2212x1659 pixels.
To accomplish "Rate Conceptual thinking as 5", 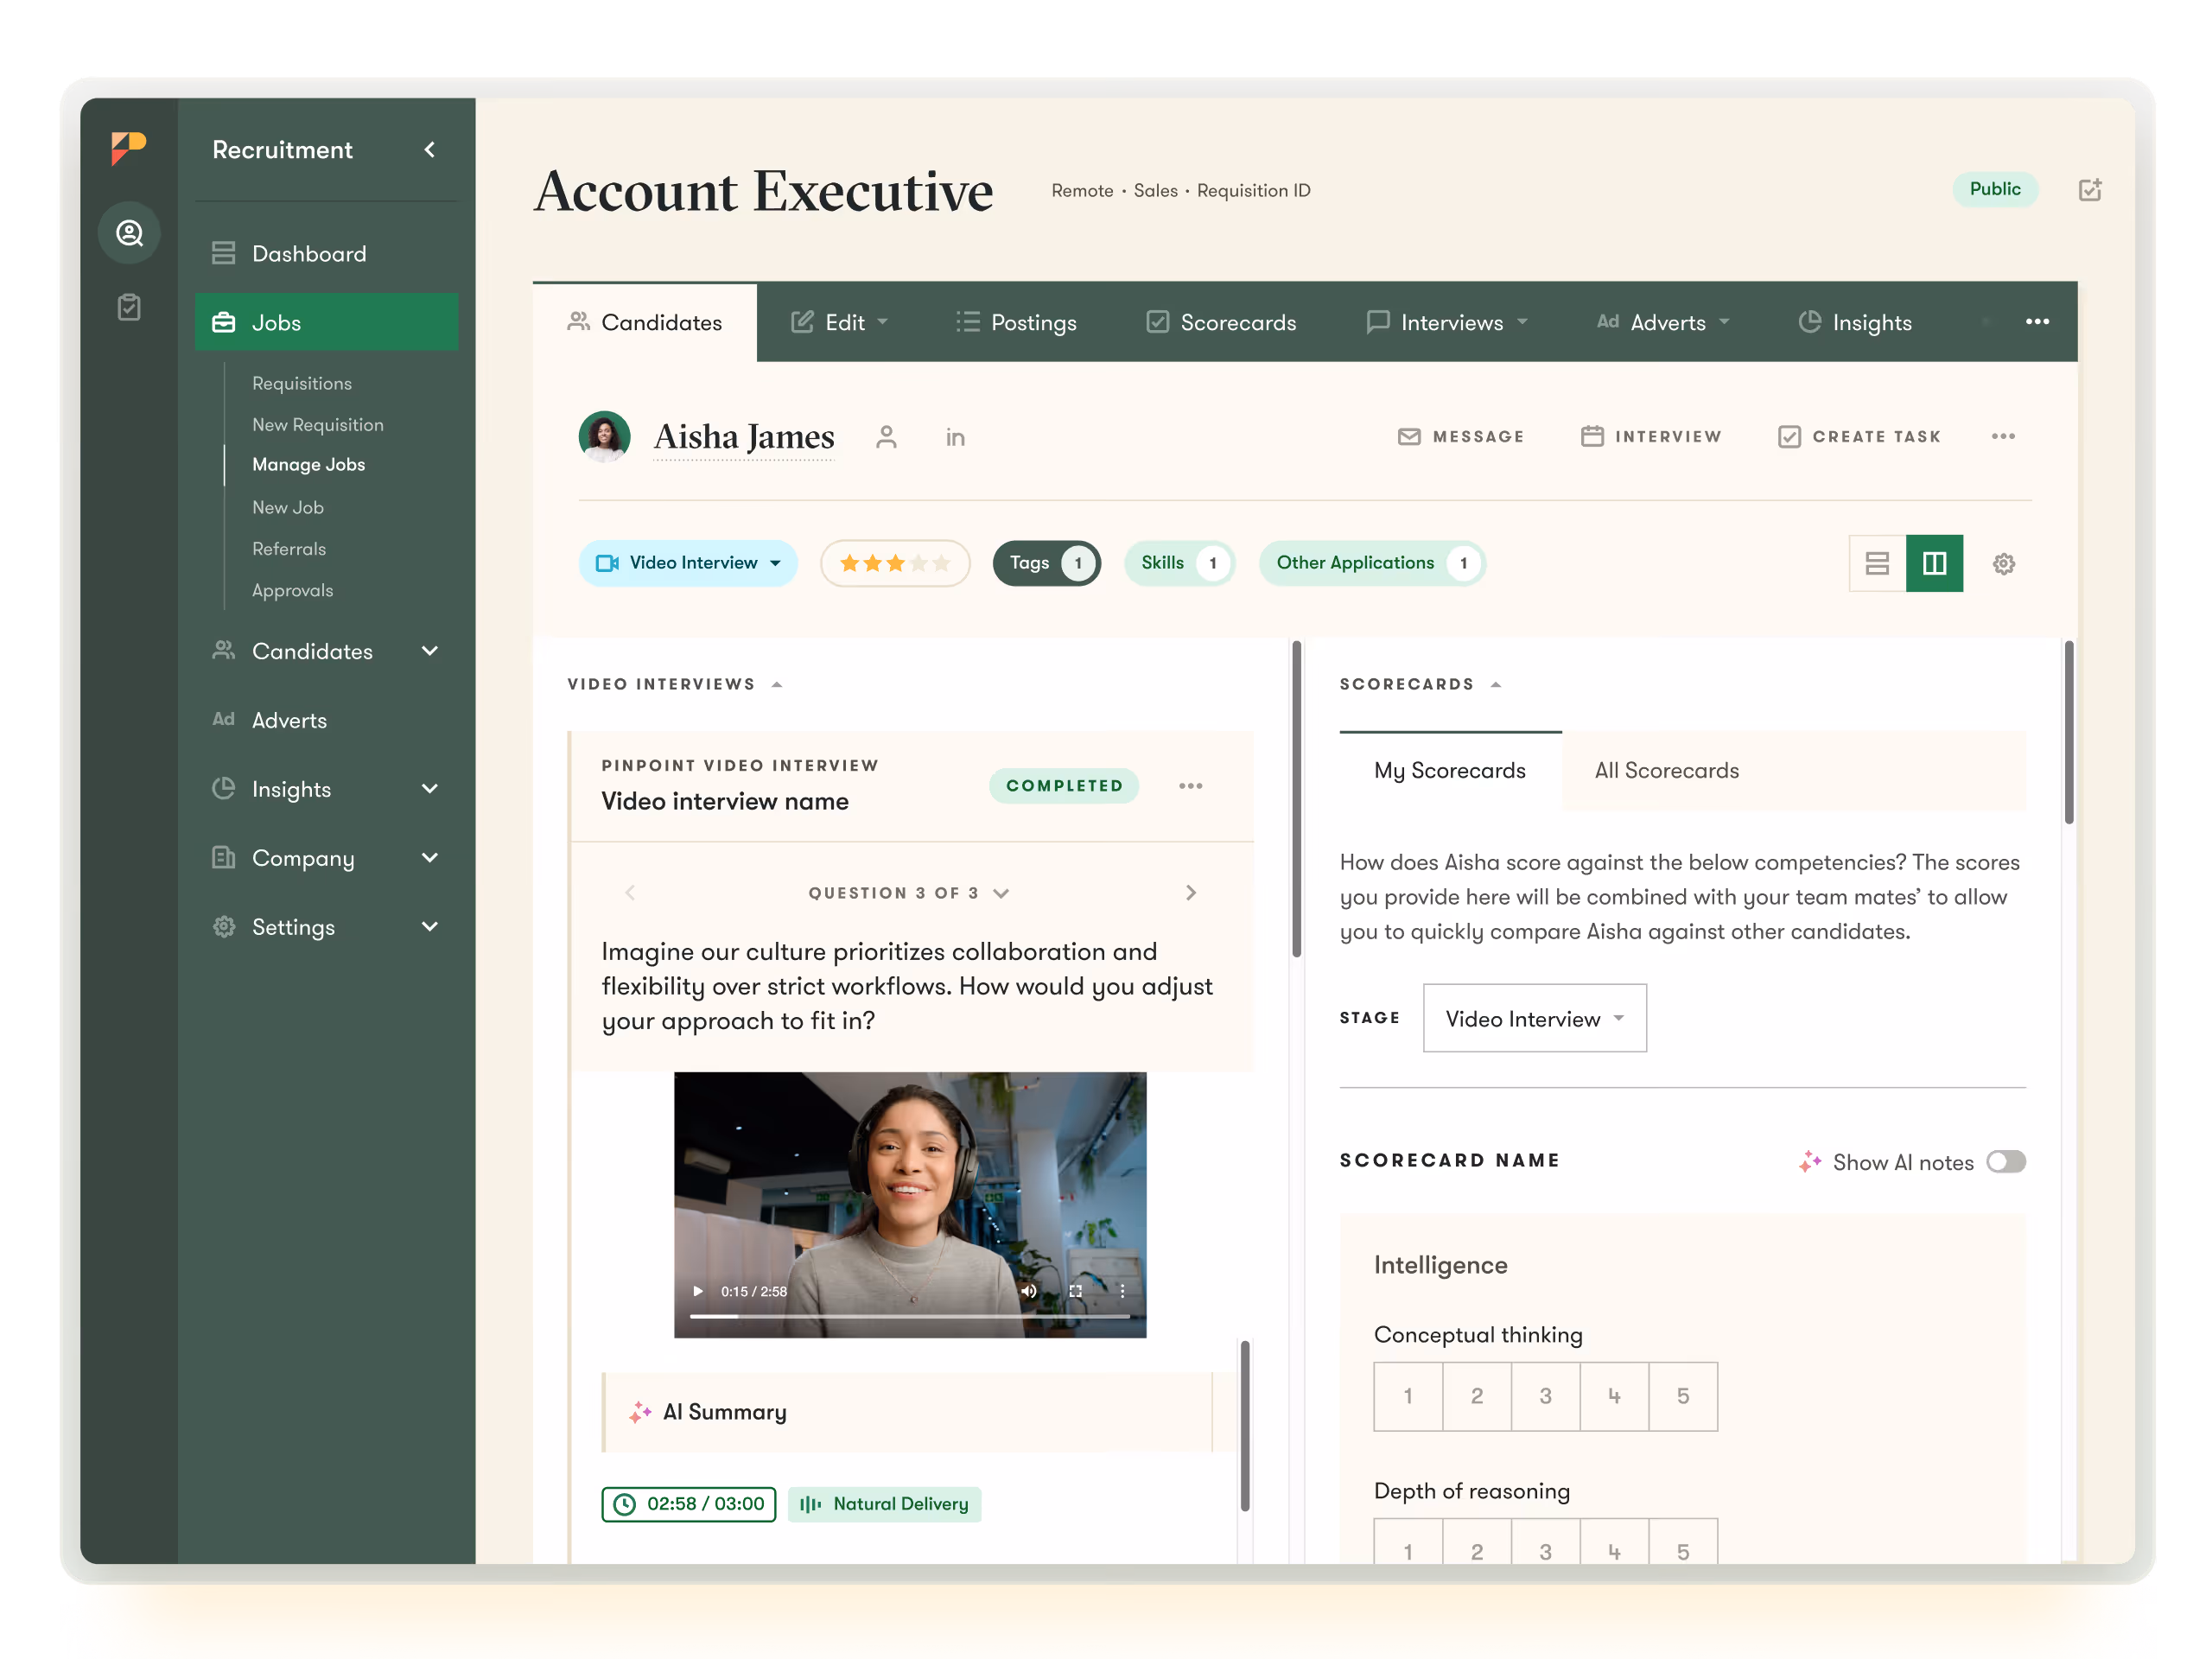I will point(1683,1396).
